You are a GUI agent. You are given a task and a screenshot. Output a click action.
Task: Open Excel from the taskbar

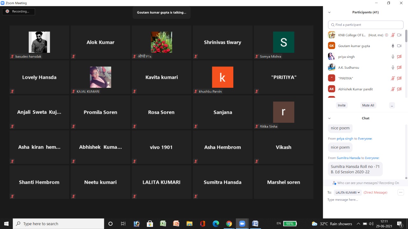click(x=163, y=224)
